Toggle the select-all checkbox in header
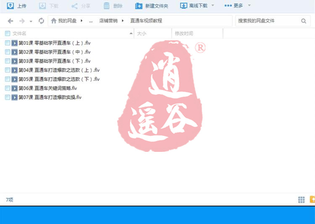The height and width of the screenshot is (224, 315). click(x=8, y=34)
